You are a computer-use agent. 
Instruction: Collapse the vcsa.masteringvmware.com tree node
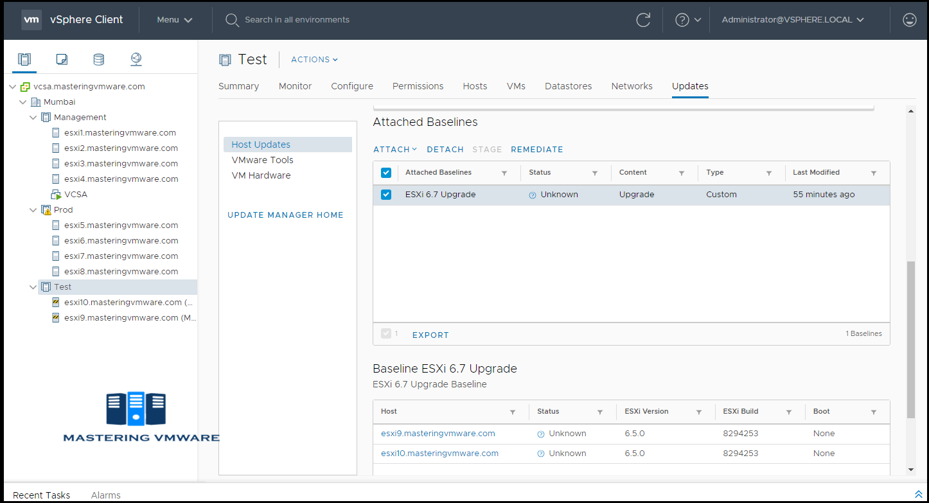[13, 87]
